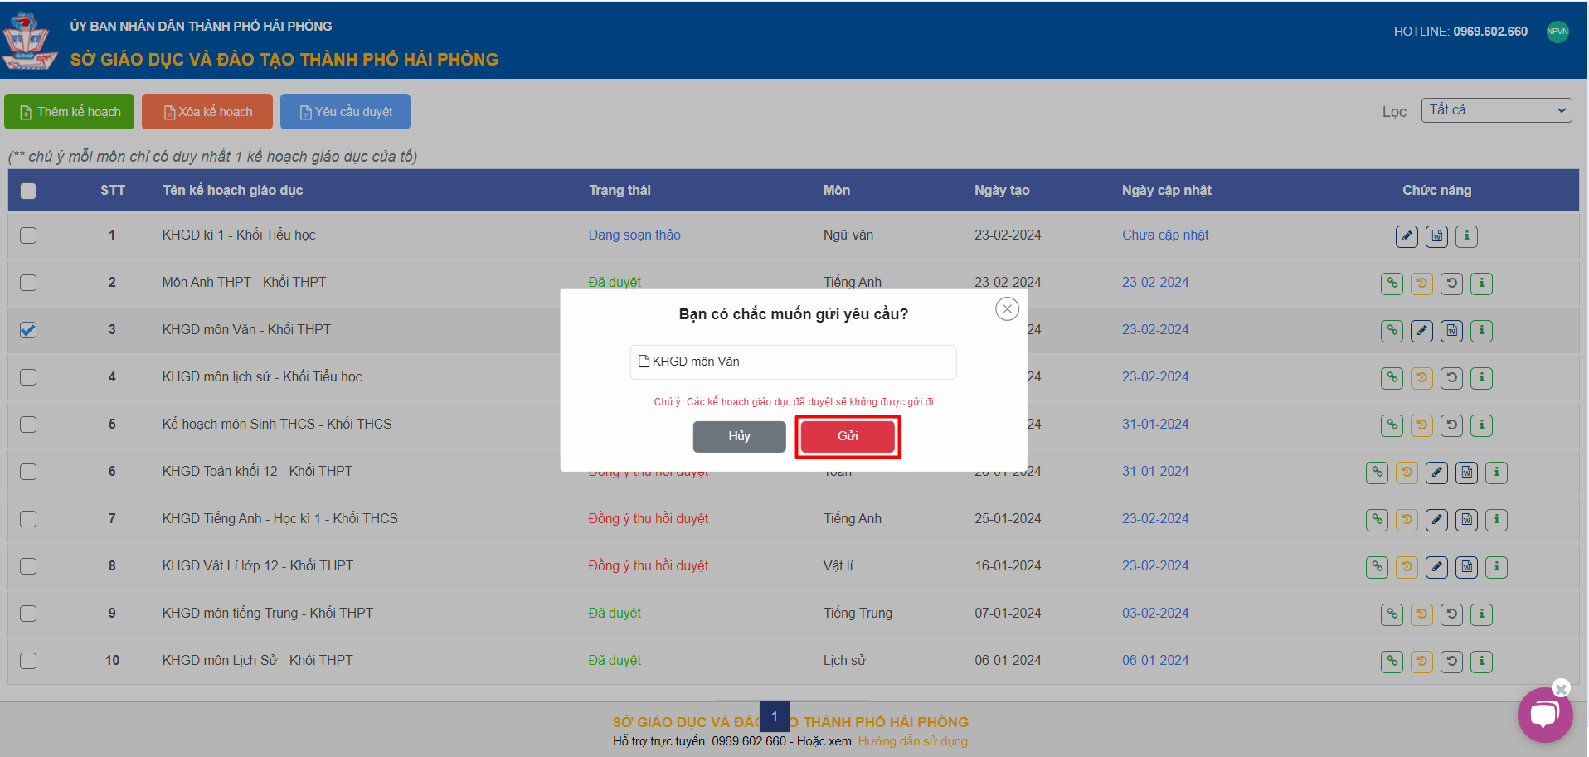Click the Word export icon for row 1

pos(1436,236)
